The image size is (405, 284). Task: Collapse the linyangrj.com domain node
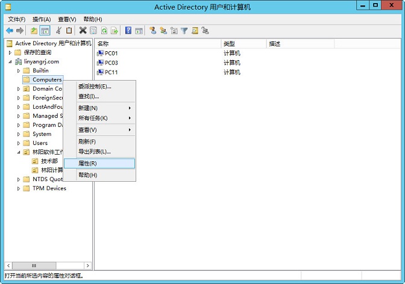tap(10, 61)
